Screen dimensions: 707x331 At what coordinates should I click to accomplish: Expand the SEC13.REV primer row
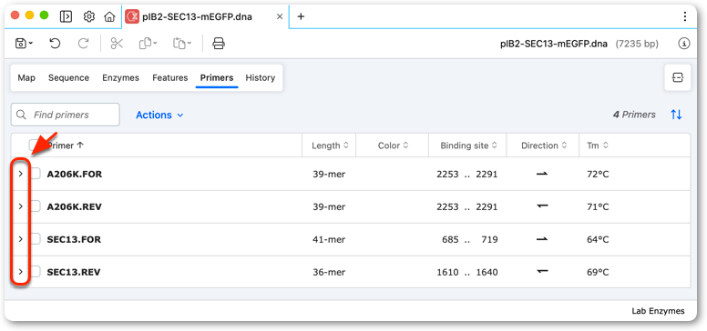(20, 272)
